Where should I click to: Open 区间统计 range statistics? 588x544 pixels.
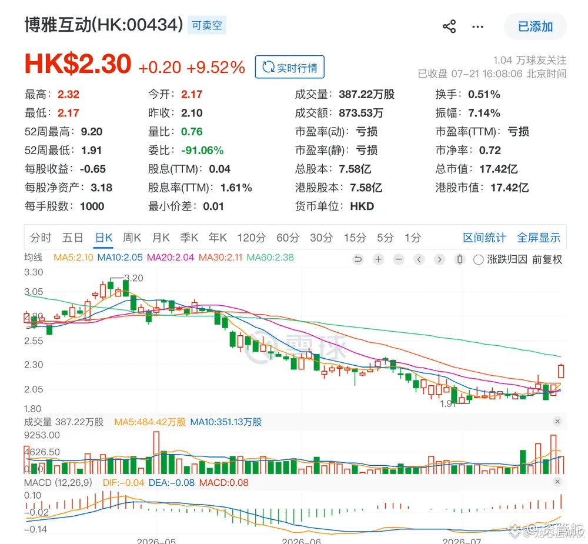click(x=484, y=238)
